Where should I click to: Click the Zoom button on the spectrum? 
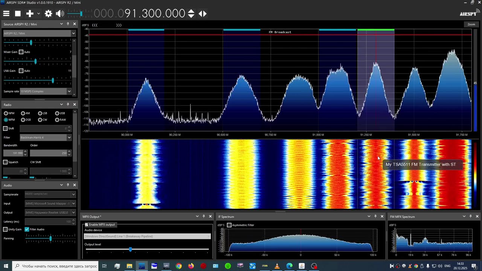click(471, 24)
